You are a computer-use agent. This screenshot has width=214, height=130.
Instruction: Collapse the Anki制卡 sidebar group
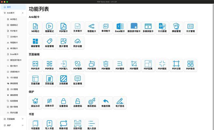pyautogui.click(x=13, y=13)
